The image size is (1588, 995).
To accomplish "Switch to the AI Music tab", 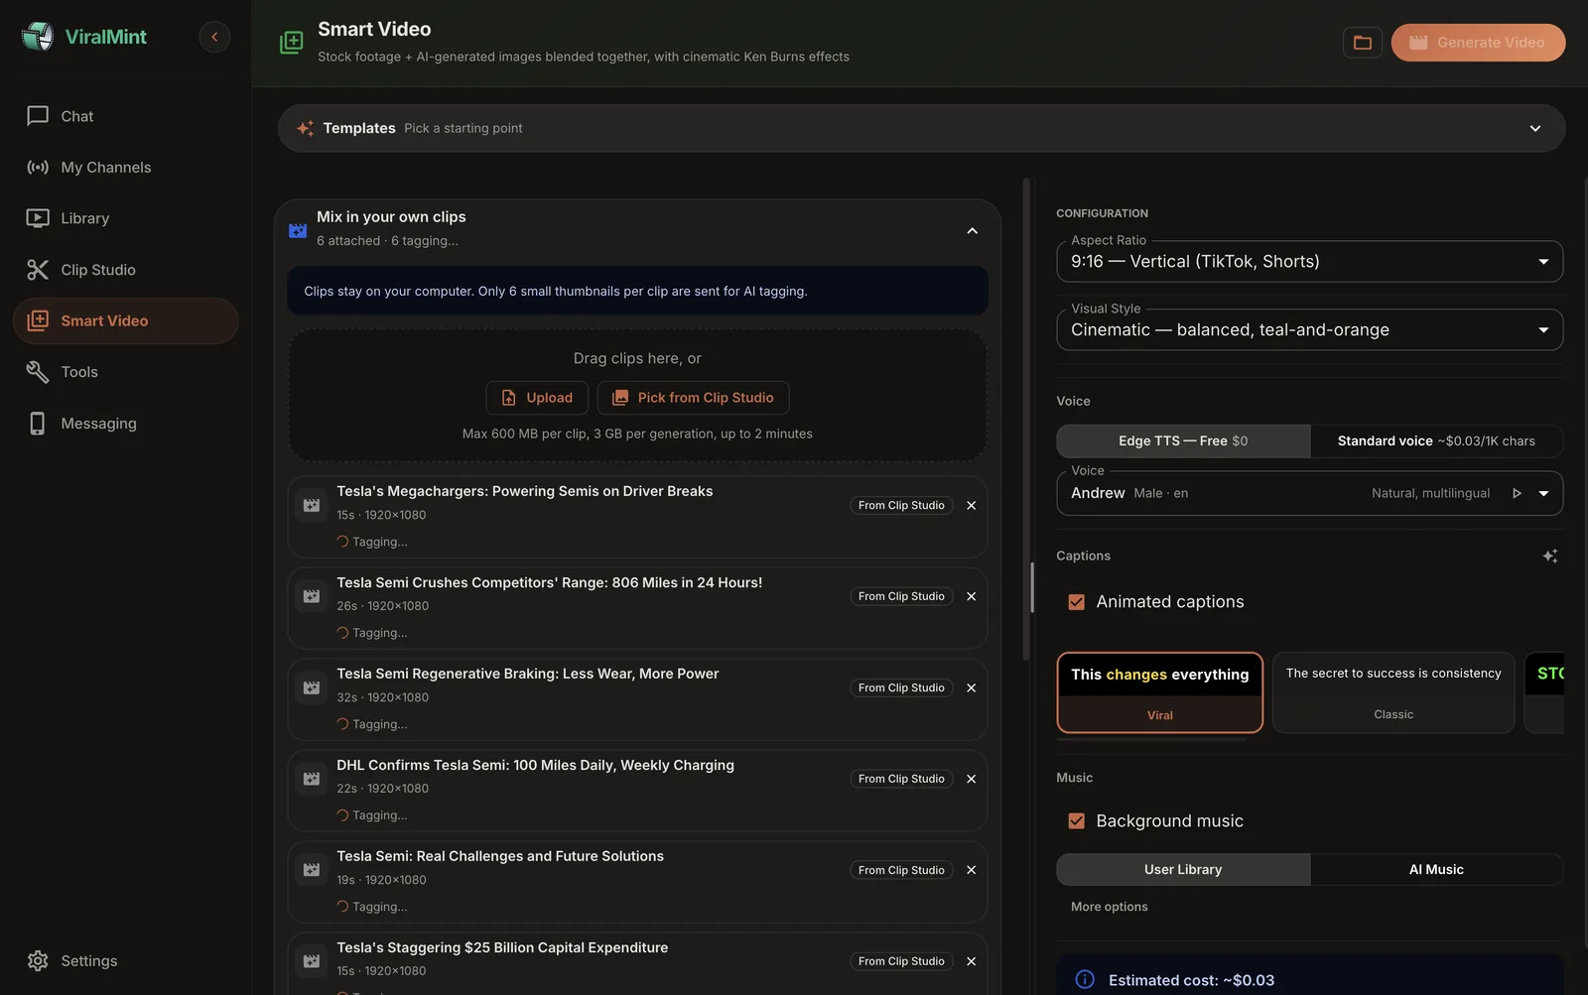I will 1436,870.
